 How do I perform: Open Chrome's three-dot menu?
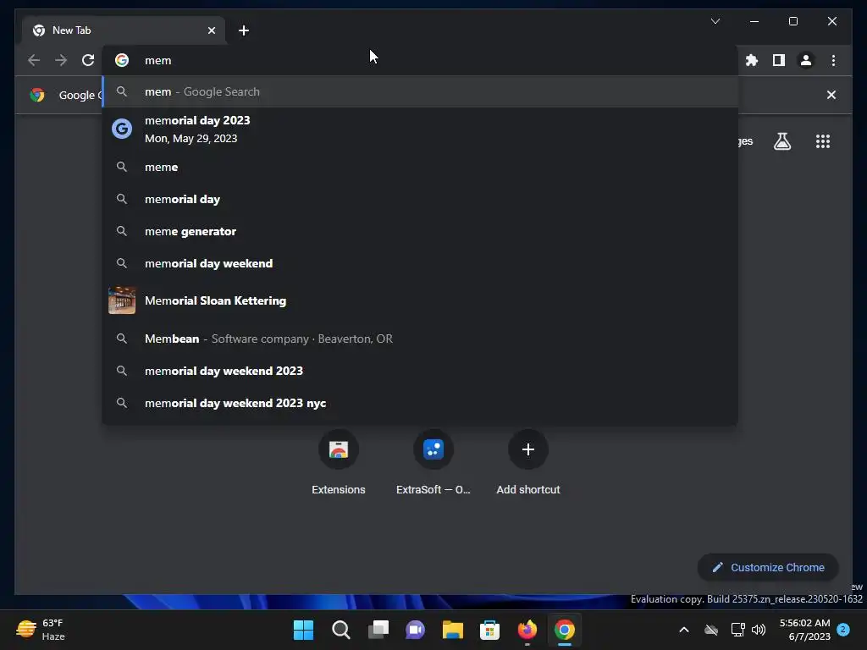pyautogui.click(x=833, y=60)
